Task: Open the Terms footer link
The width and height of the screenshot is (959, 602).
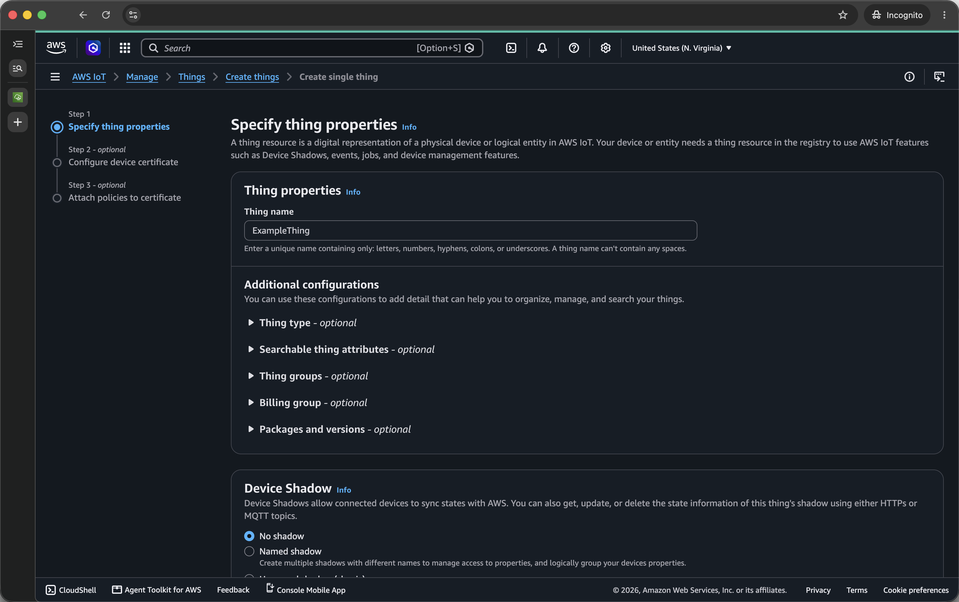Action: pyautogui.click(x=857, y=590)
